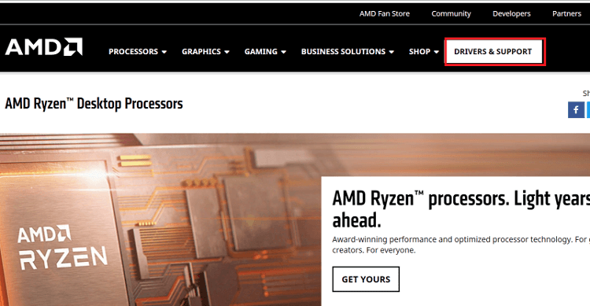This screenshot has height=306, width=590.
Task: Expand the Gaming dropdown arrow
Action: coord(284,52)
